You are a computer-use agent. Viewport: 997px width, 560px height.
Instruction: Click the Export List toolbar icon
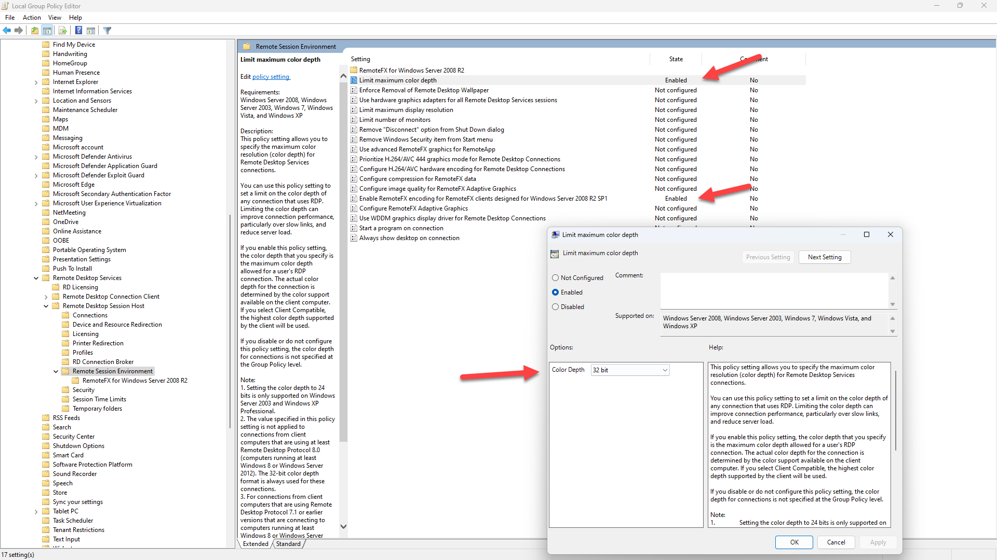(62, 30)
